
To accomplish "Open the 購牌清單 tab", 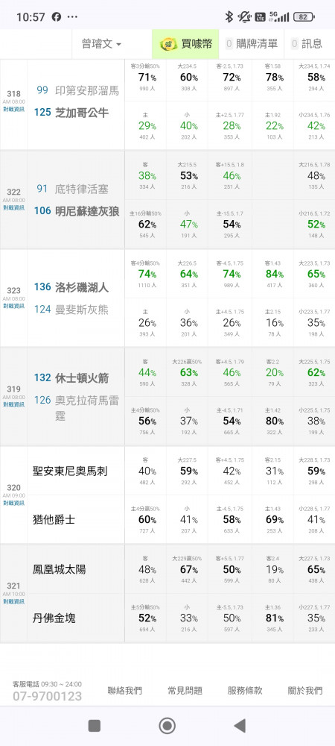I will (252, 44).
